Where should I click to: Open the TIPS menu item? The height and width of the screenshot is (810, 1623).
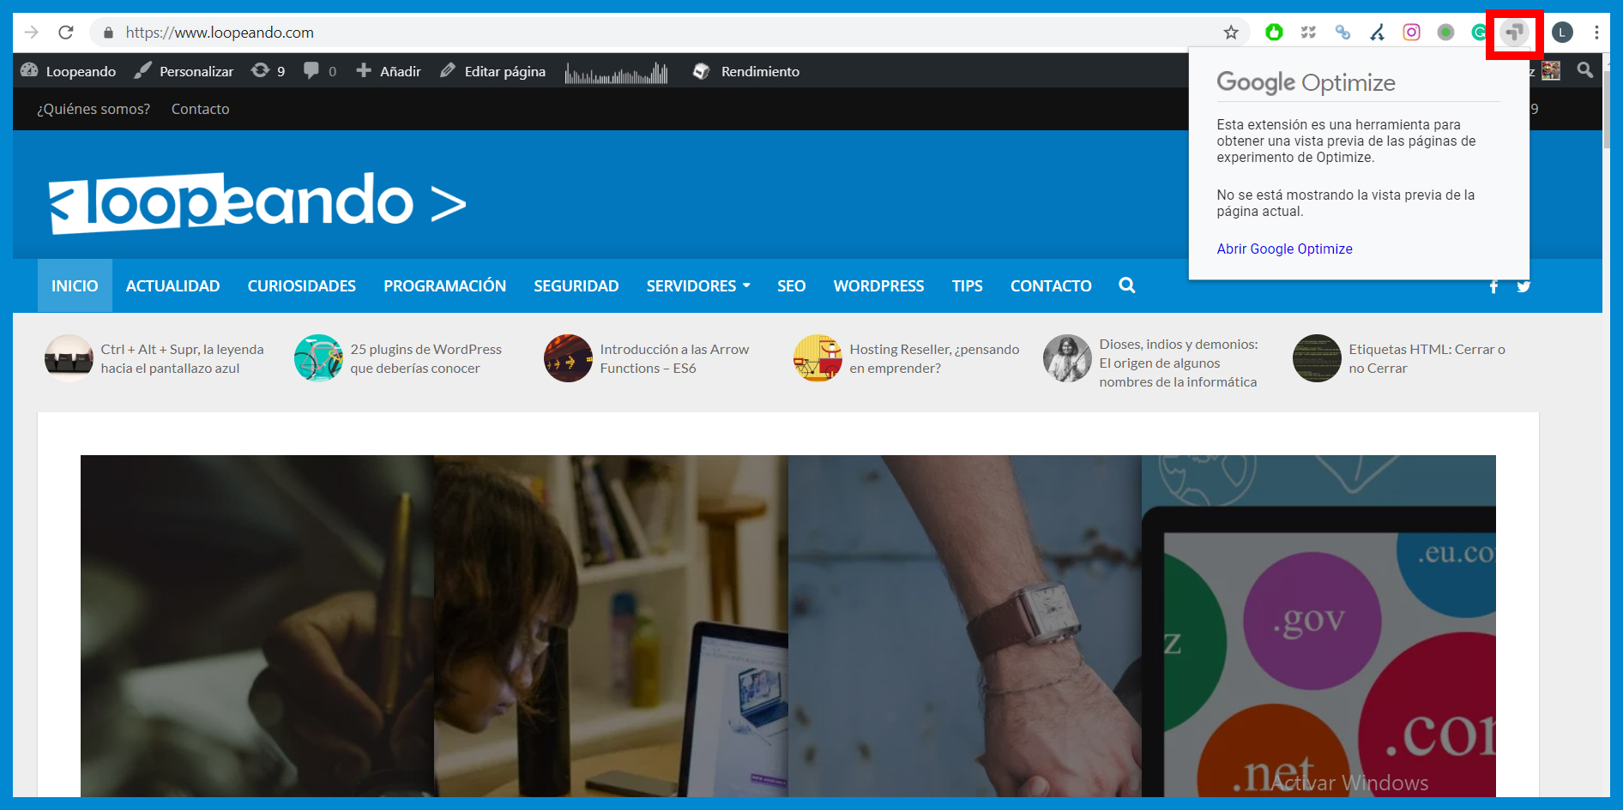tap(968, 285)
